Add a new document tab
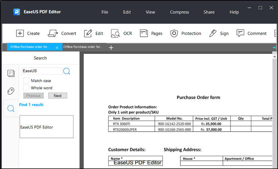278x169 pixels. [x=111, y=48]
